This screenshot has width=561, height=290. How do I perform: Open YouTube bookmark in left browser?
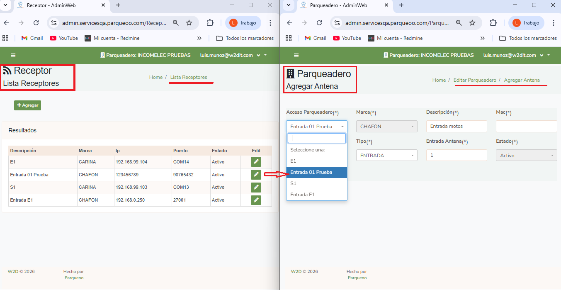[64, 38]
